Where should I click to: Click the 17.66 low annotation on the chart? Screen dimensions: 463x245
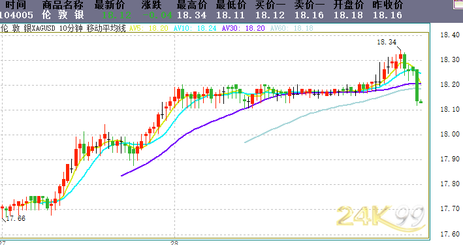pos(16,218)
